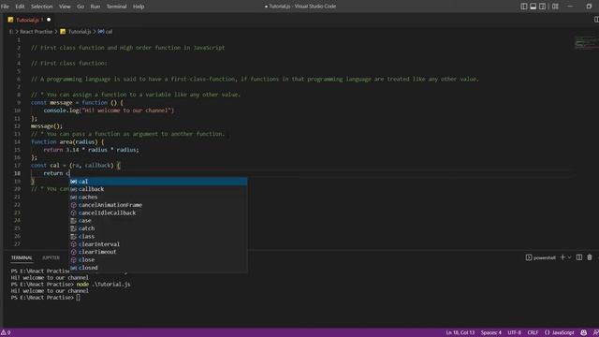599x337 pixels.
Task: Select the class keyword suggestion
Action: (158, 236)
